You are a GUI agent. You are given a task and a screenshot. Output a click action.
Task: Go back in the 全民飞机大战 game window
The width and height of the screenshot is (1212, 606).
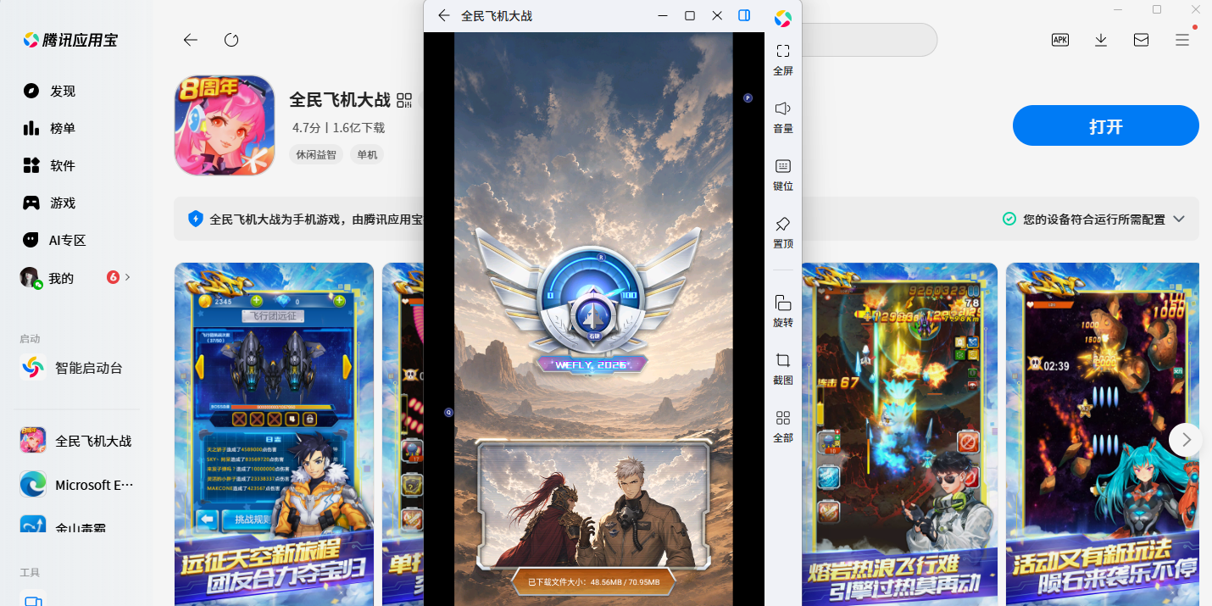click(x=443, y=16)
